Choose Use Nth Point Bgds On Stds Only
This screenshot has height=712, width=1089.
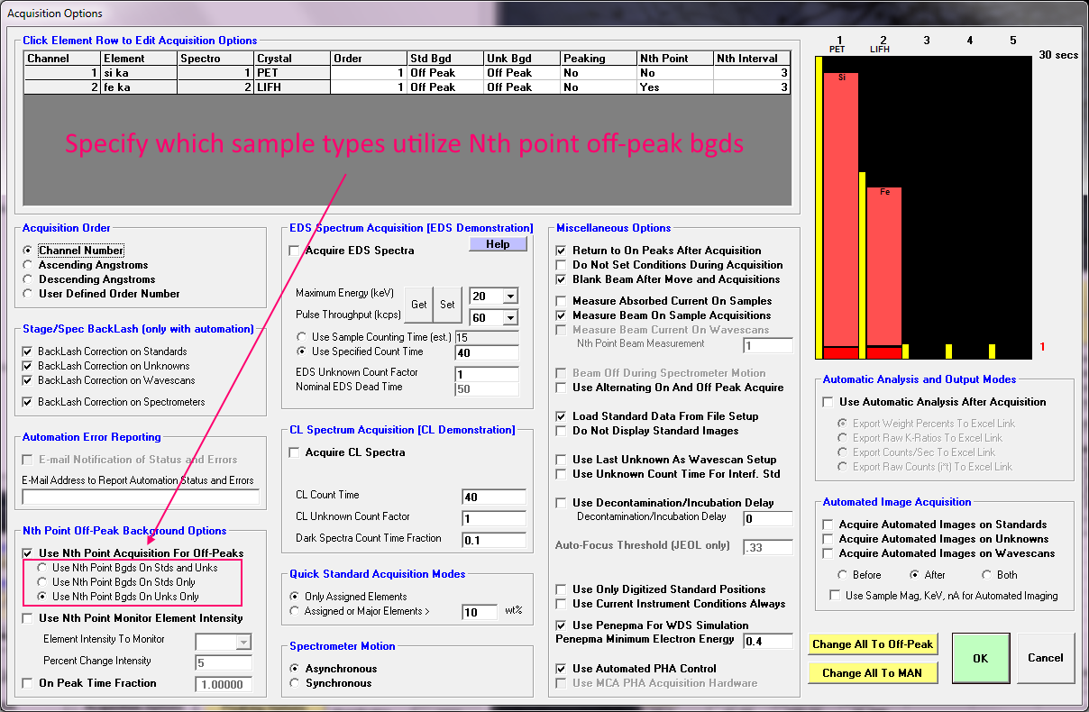(x=41, y=582)
